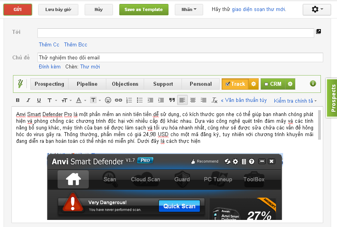337x227 pixels.
Task: Open Kiểm tra chính tả dropdown
Action: click(295, 101)
